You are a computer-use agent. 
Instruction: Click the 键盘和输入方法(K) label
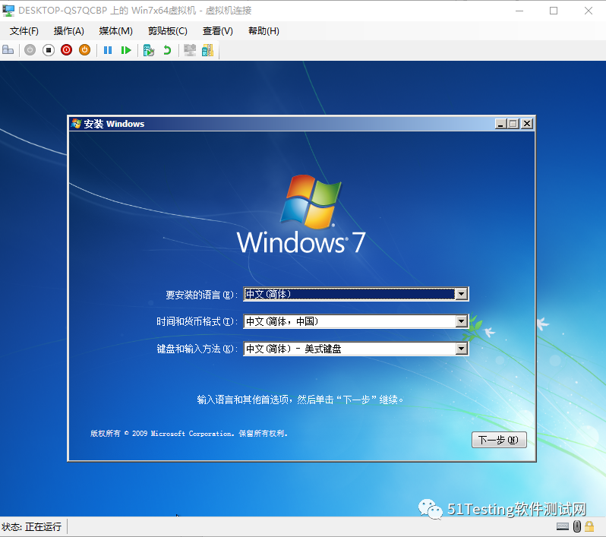coord(197,349)
